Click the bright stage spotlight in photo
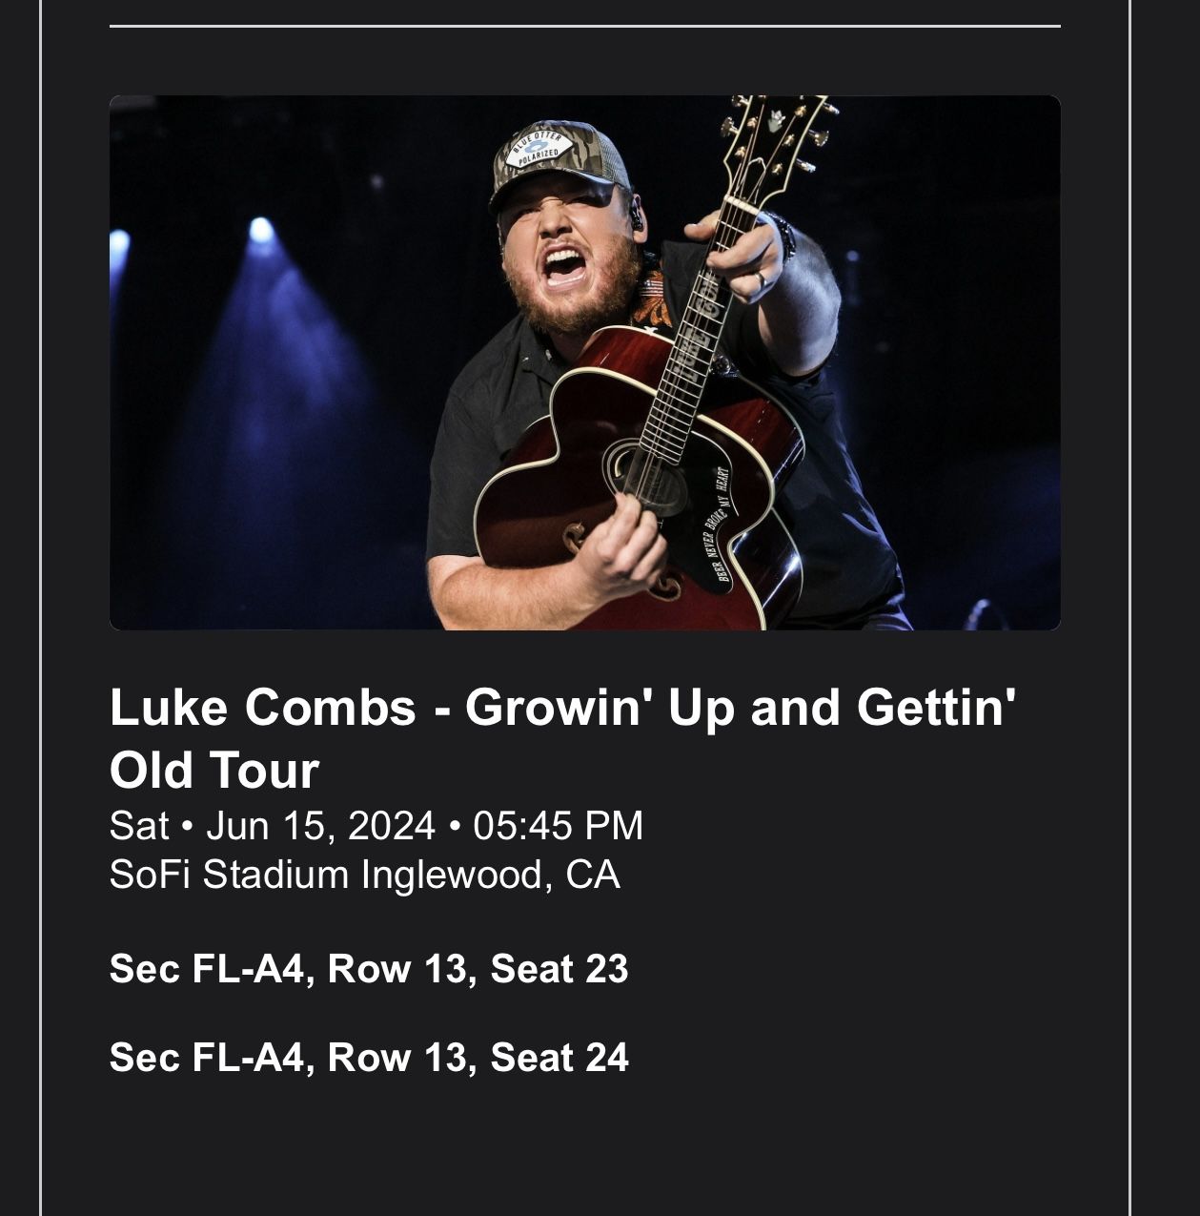 coord(260,229)
